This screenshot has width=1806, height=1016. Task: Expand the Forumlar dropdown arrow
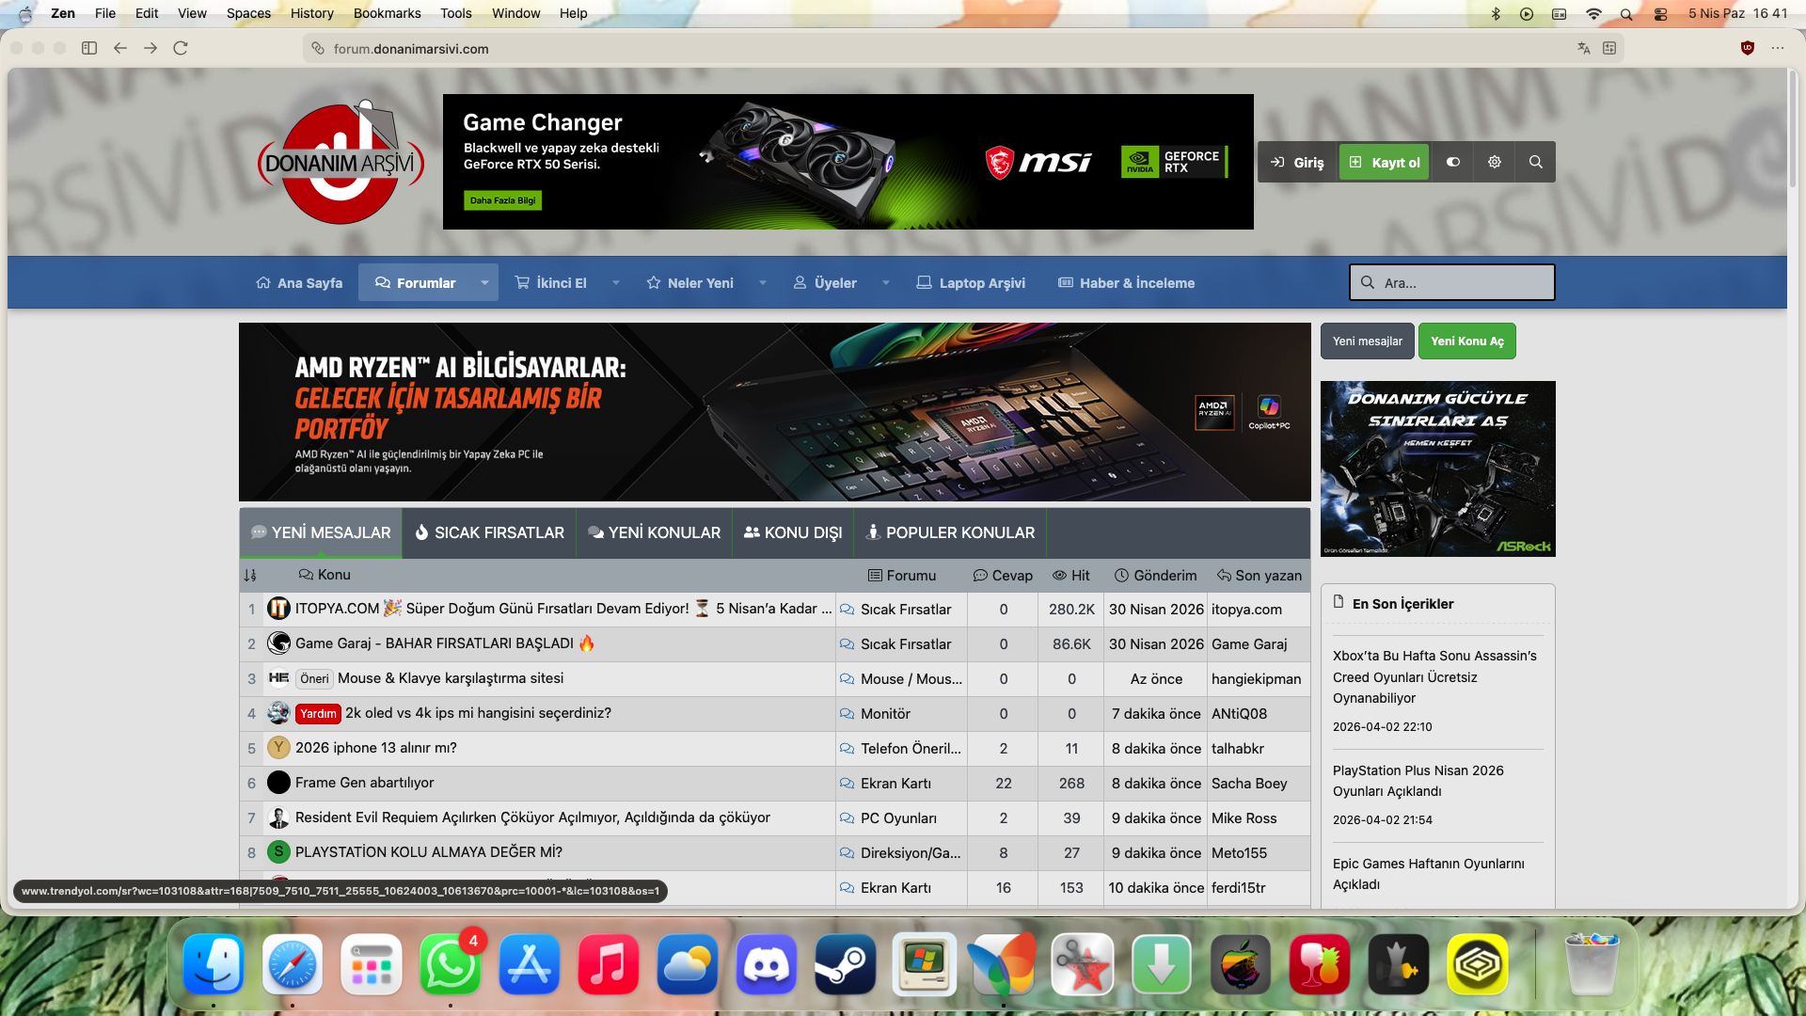[x=484, y=282]
